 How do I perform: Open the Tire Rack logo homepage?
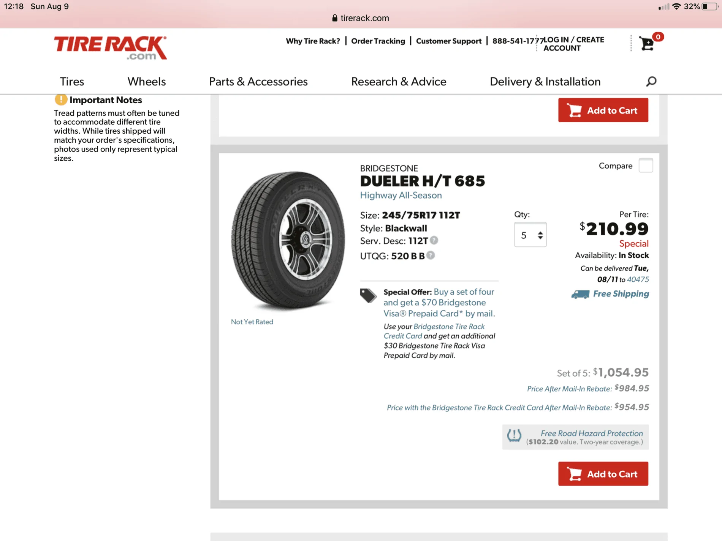110,48
